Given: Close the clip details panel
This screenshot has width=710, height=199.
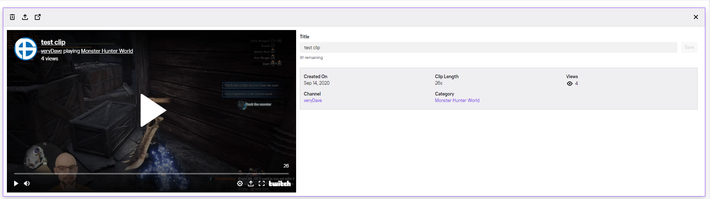Looking at the screenshot, I should (x=696, y=17).
